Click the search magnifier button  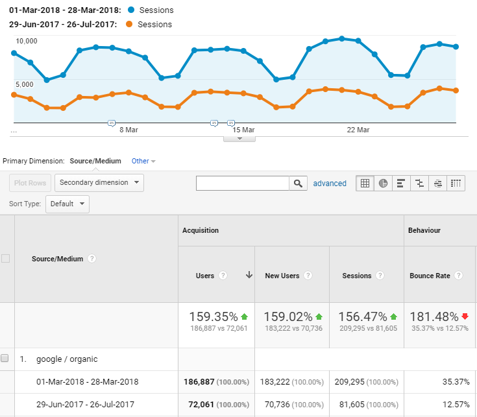298,184
